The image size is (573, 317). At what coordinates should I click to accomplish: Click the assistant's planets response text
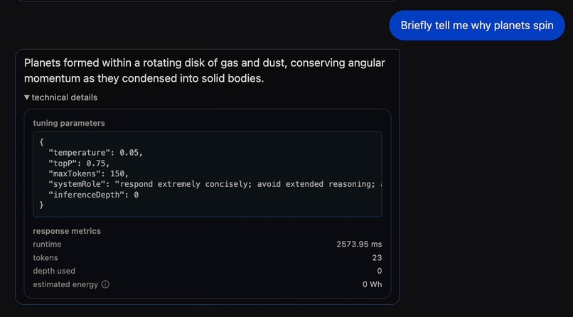204,70
